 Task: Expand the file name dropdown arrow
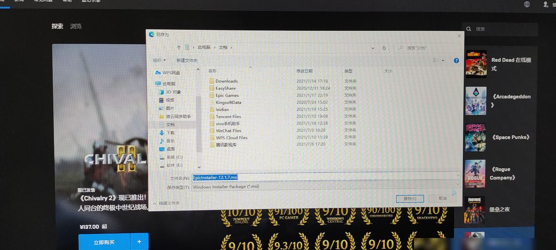(457, 176)
